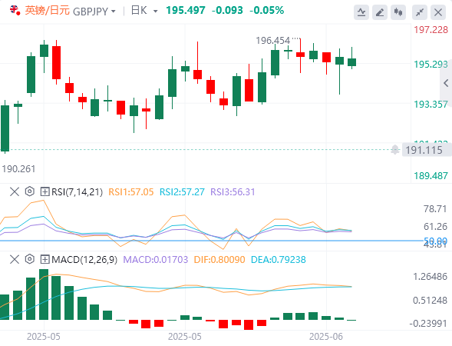452x346 pixels.
Task: Collapse chart with the shrink arrows icon
Action: 420,12
